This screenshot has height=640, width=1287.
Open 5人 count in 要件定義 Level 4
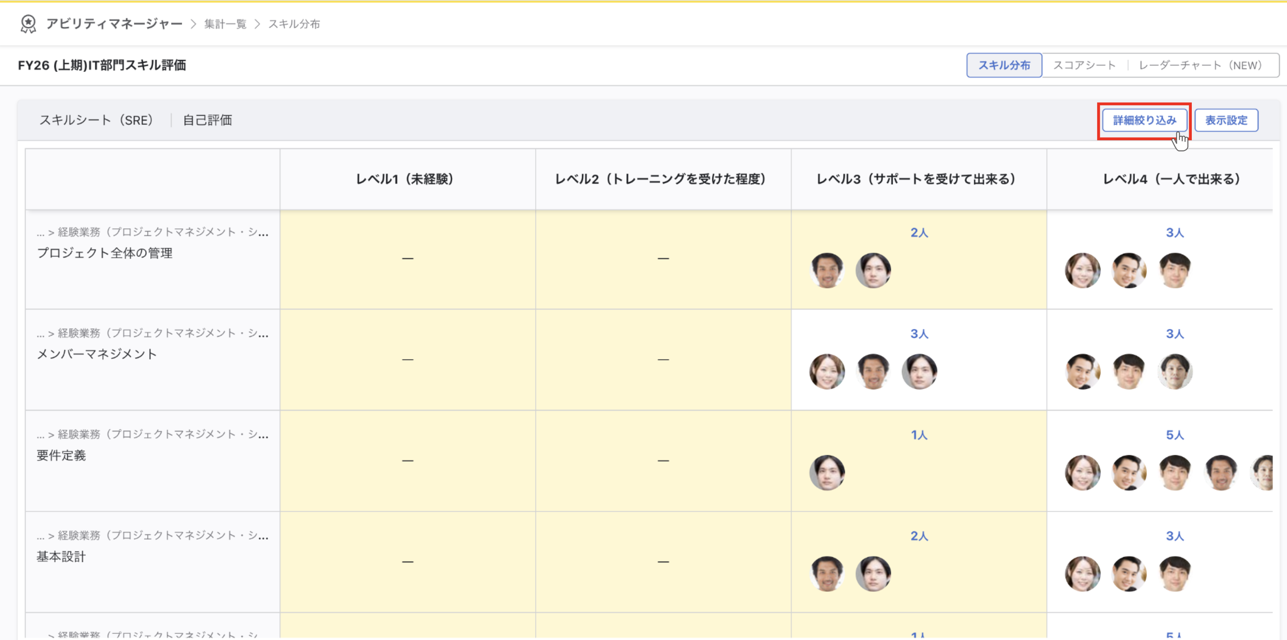[x=1175, y=435]
